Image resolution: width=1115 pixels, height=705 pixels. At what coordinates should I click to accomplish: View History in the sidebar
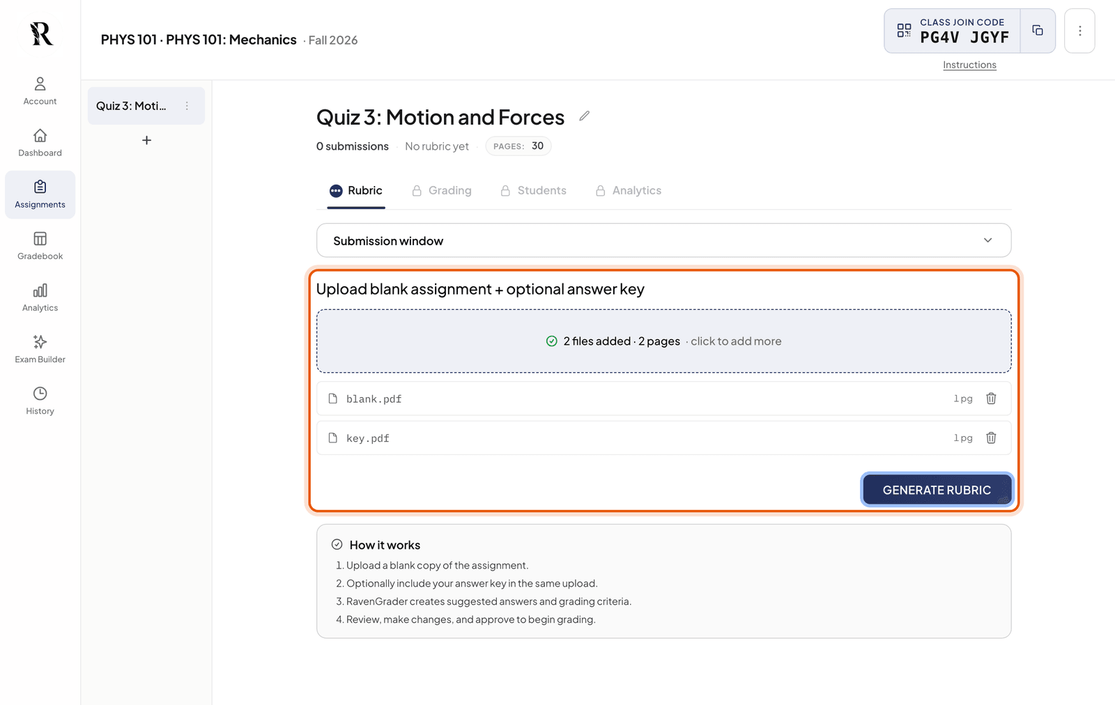click(40, 401)
